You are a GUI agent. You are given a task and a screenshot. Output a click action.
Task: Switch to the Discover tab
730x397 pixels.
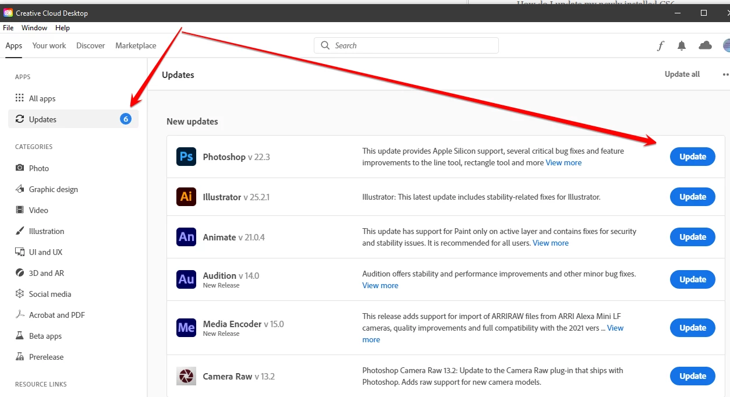[91, 45]
